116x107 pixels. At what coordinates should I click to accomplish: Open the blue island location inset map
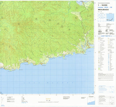pos(110,17)
